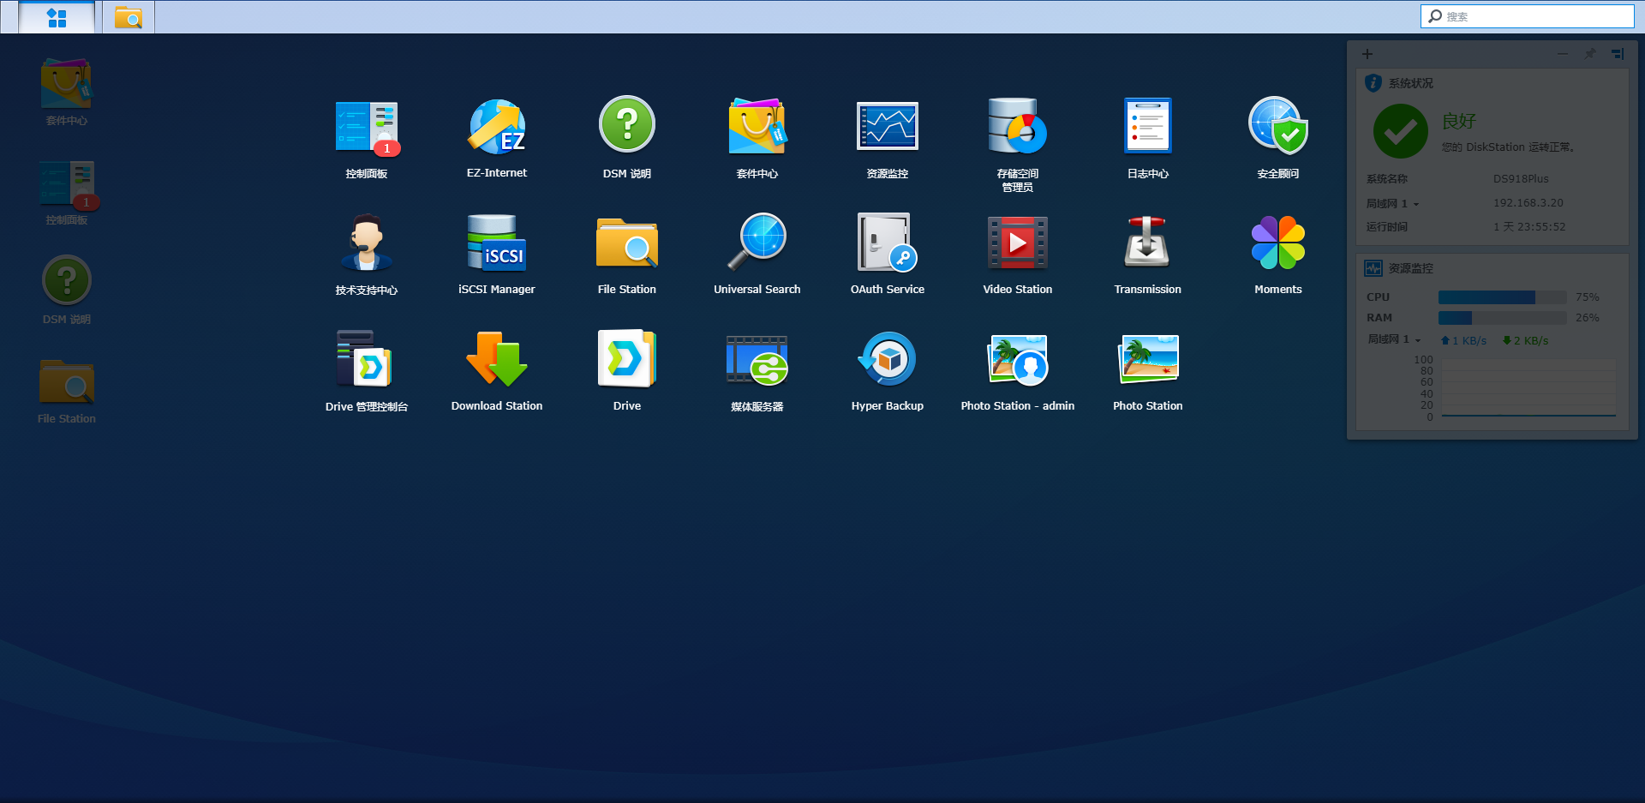Open the iSCSI Manager application

tap(496, 244)
